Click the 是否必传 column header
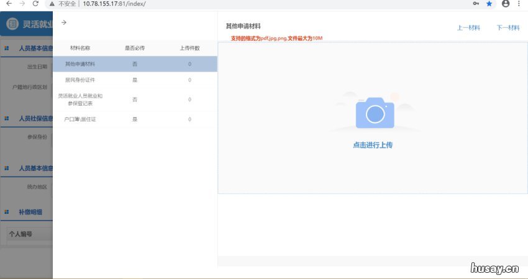The image size is (528, 279). click(x=135, y=48)
